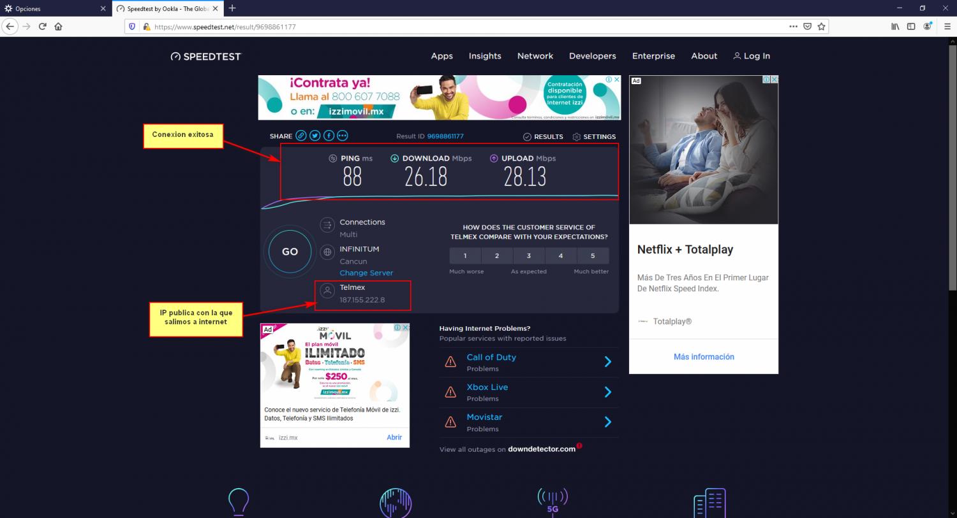Rate customer service 3 As expected
The image size is (957, 518).
[529, 255]
